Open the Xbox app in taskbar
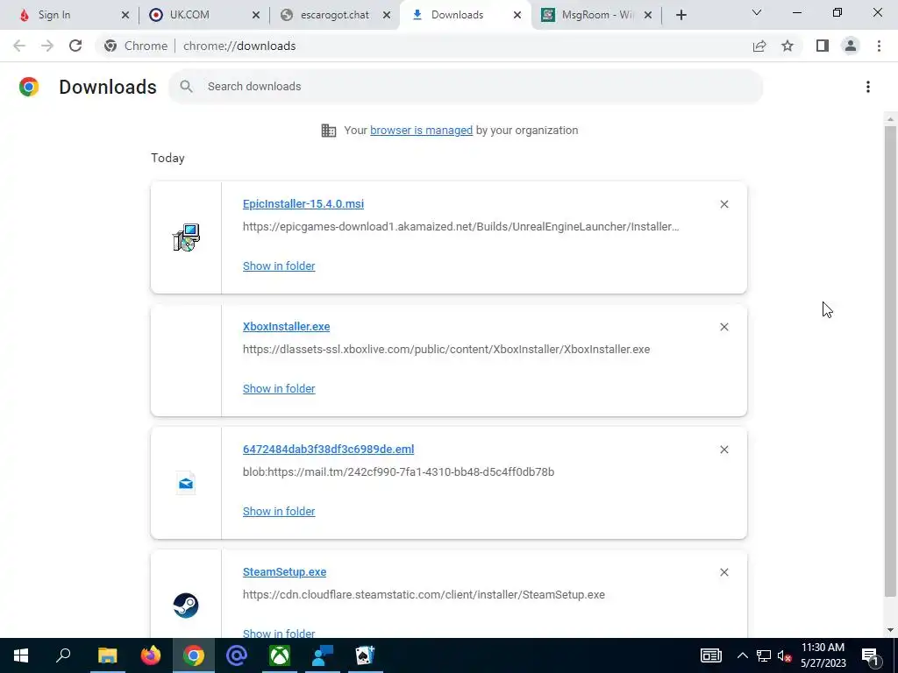 tap(280, 655)
